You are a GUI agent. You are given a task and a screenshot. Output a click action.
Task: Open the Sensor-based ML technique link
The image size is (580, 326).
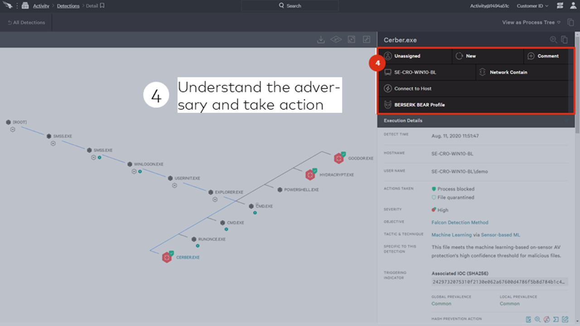click(x=500, y=235)
